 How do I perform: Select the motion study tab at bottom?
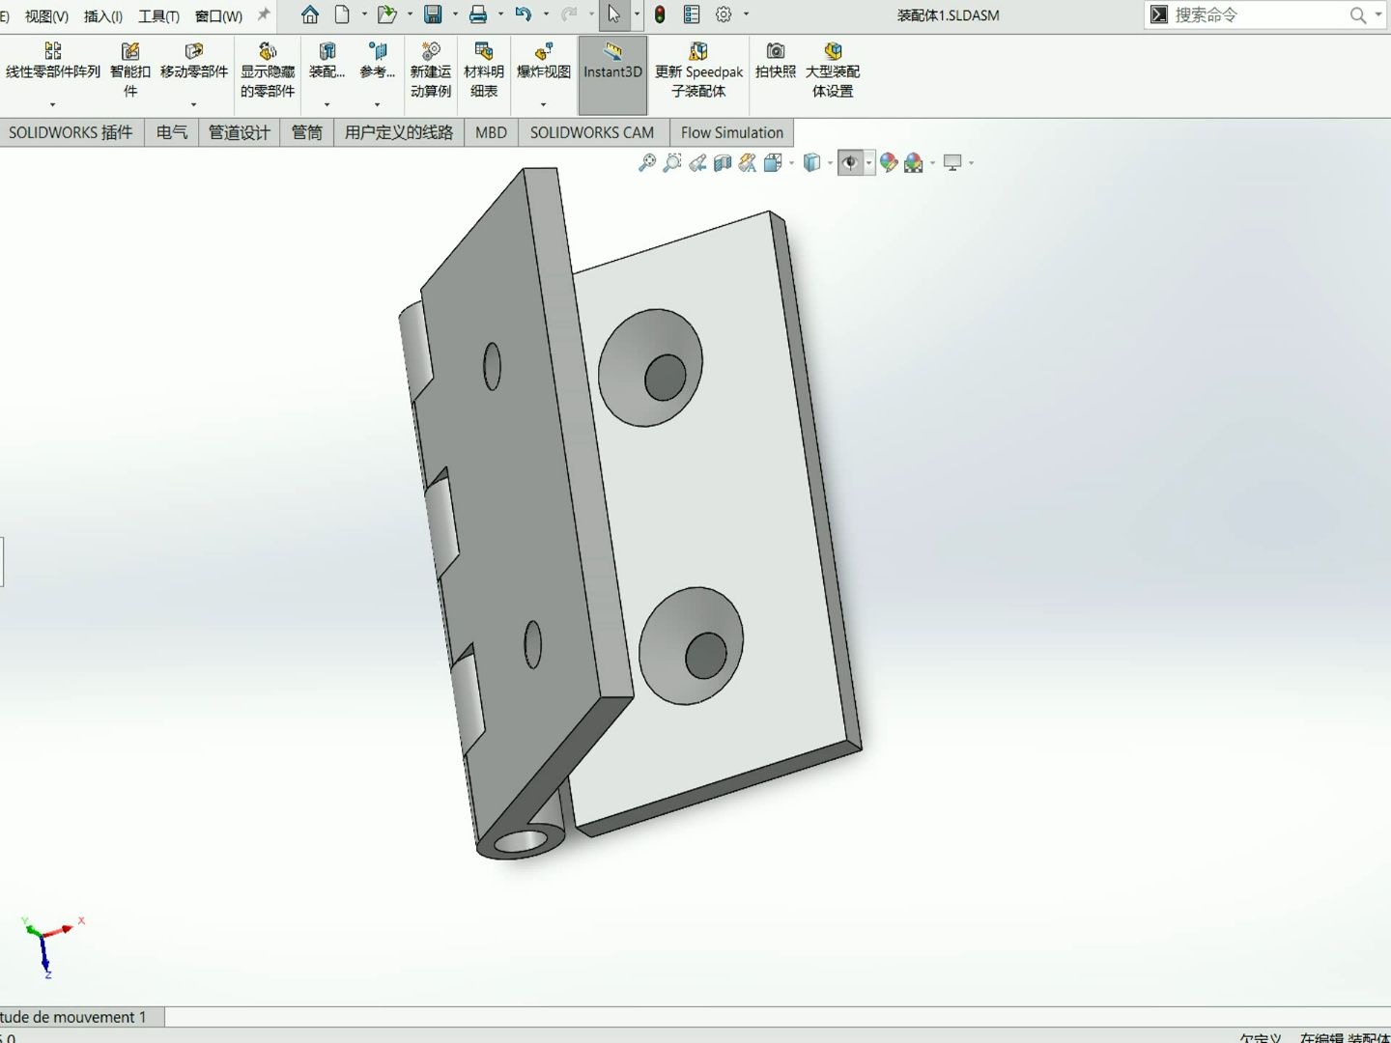pyautogui.click(x=81, y=1017)
